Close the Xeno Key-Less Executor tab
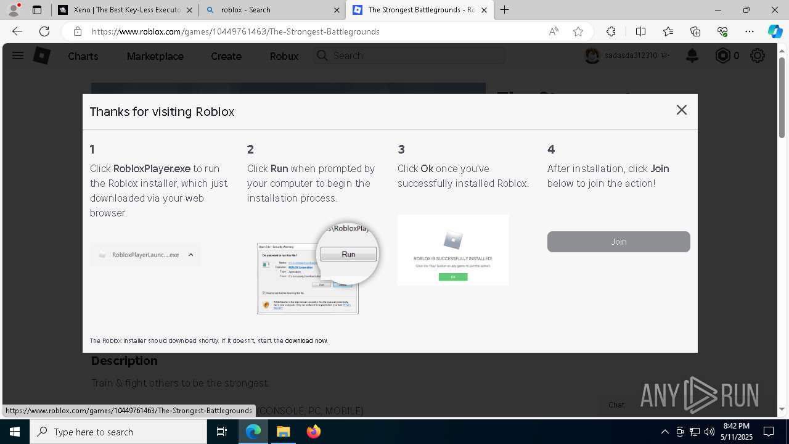789x444 pixels. tap(190, 10)
